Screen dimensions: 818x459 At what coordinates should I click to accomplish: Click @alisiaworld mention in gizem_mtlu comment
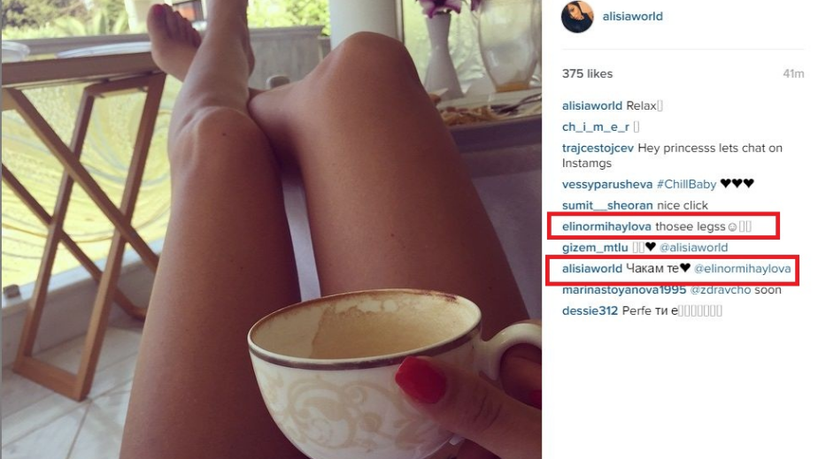[693, 248]
